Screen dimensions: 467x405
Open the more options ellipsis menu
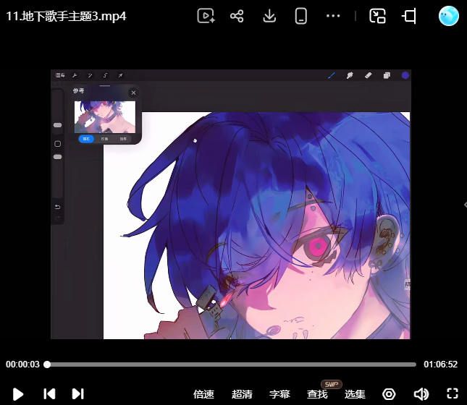coord(333,16)
